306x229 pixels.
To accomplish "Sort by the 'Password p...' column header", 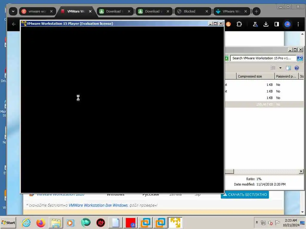I will point(287,76).
